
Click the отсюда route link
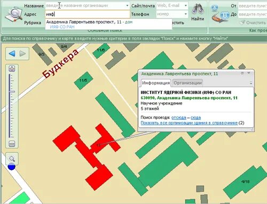coord(179,118)
